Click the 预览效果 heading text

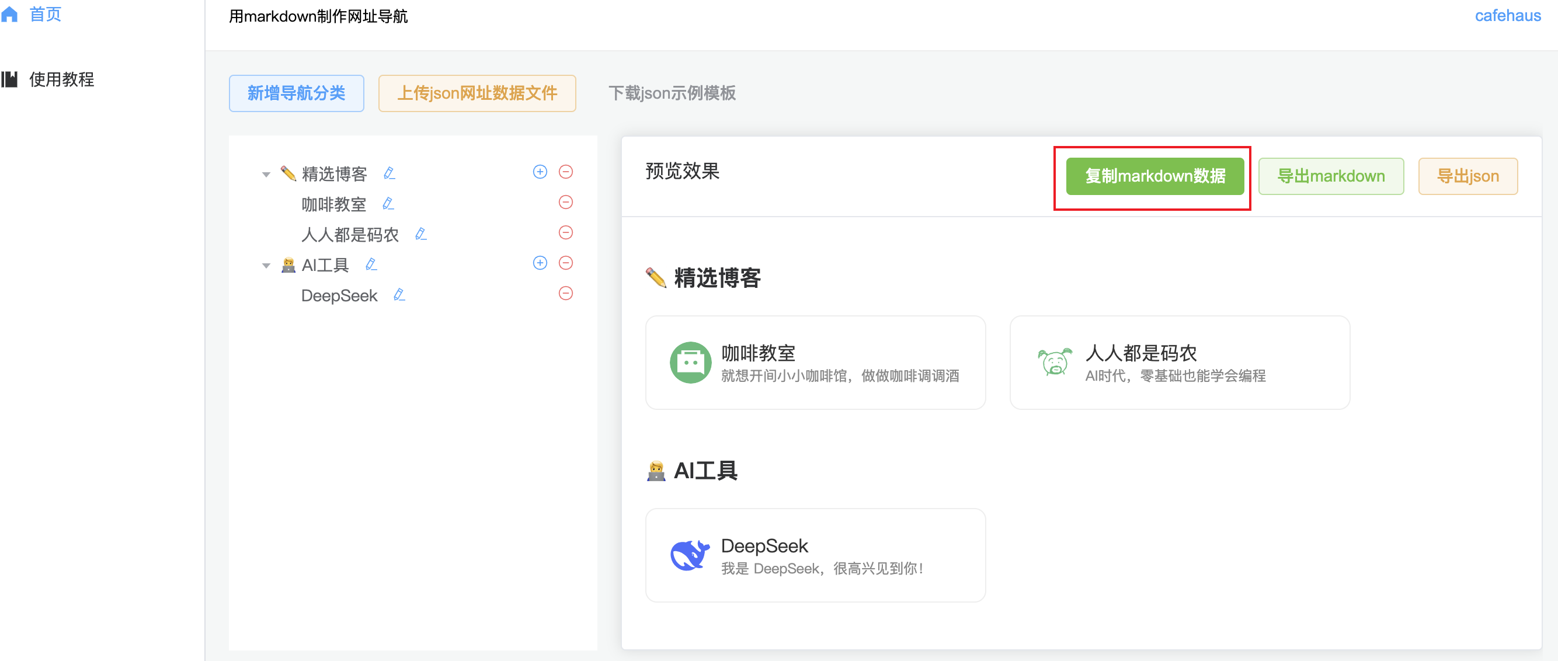[682, 171]
